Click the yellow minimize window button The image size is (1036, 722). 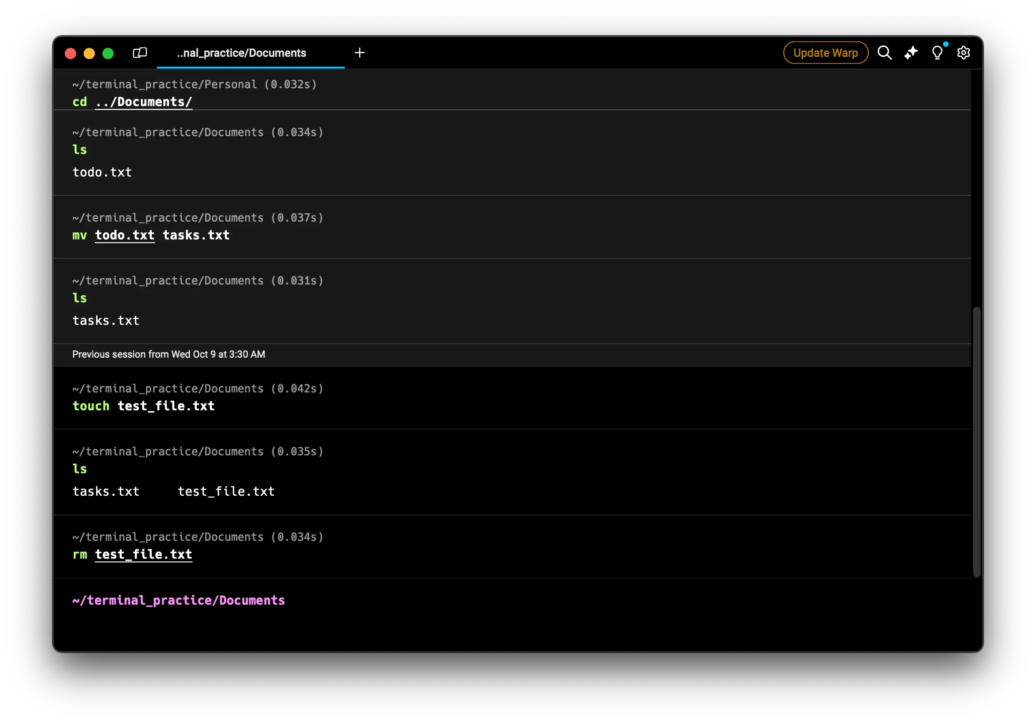(x=89, y=53)
